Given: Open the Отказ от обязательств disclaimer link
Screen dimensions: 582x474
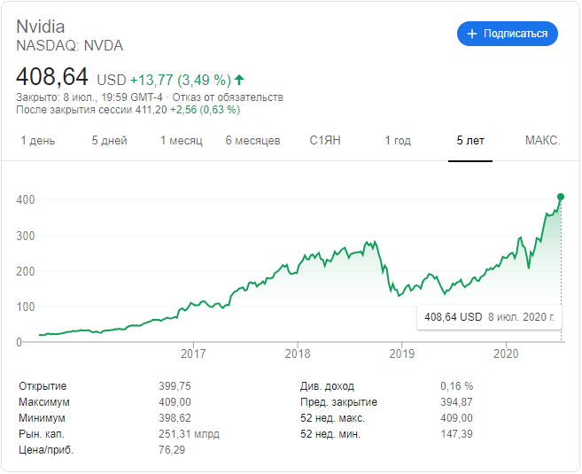Looking at the screenshot, I should 238,97.
